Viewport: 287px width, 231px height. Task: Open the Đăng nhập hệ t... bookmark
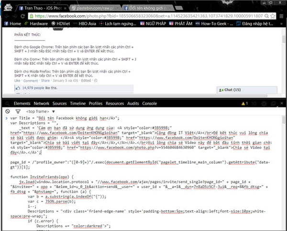[x=255, y=23]
